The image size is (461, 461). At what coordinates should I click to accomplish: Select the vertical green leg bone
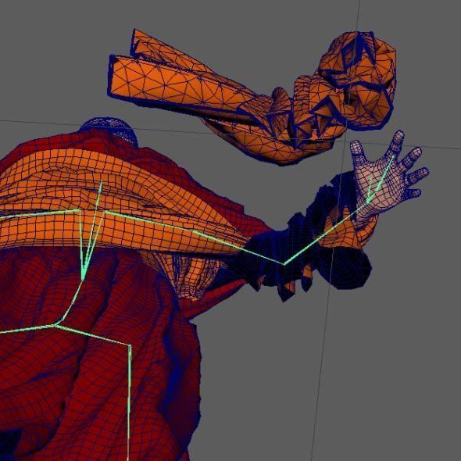[x=129, y=402]
